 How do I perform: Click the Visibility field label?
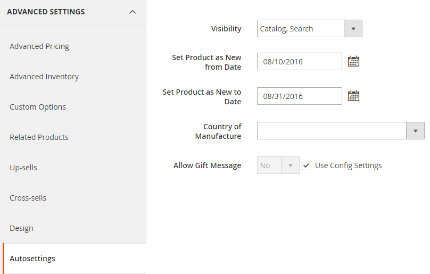(226, 29)
